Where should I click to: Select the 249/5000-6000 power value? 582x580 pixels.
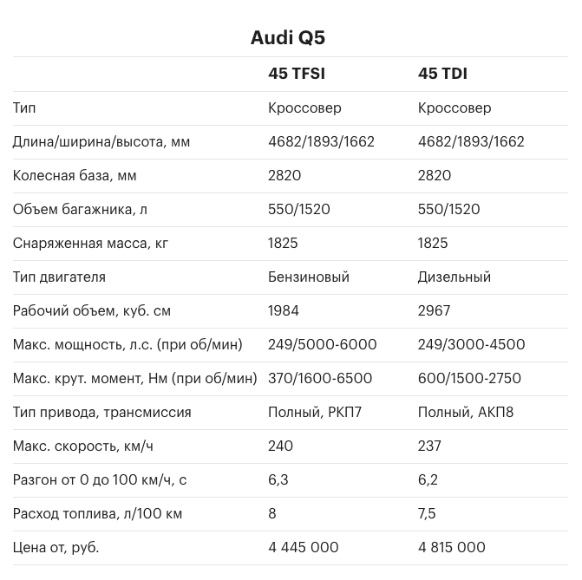pyautogui.click(x=323, y=344)
